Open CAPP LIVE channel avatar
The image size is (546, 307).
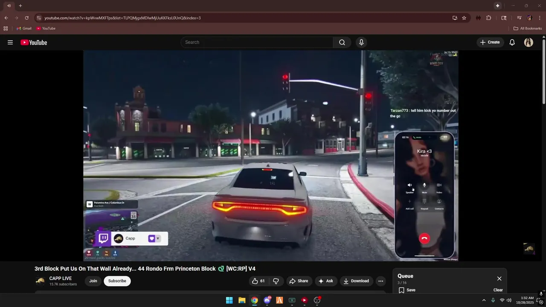coord(40,281)
